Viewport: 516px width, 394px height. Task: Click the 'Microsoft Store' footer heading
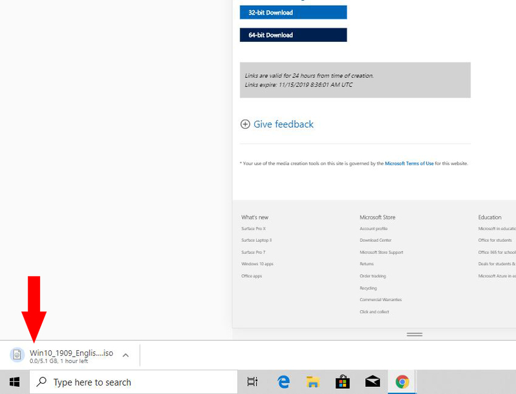click(377, 217)
